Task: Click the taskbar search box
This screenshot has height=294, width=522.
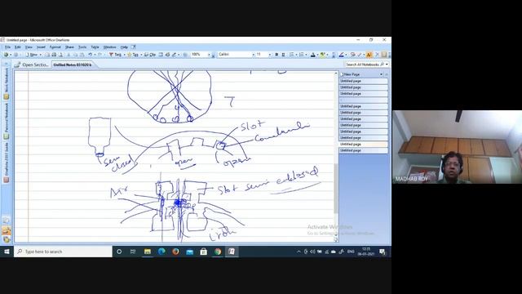Action: coord(63,252)
